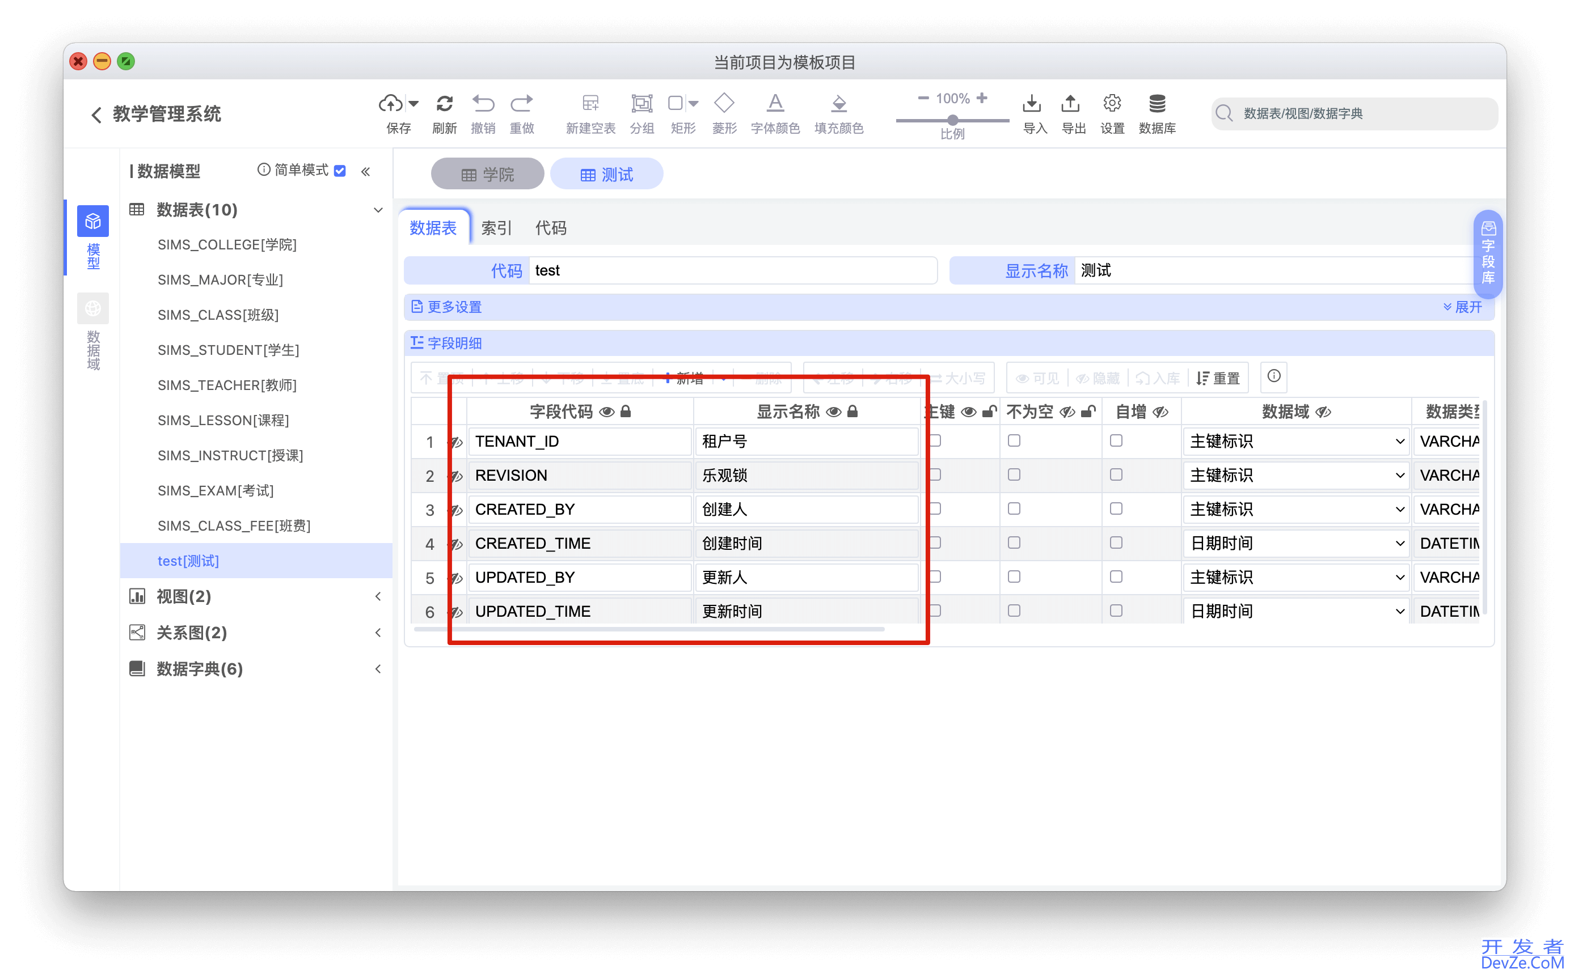Collapse the 数据表(10) tree section
This screenshot has height=975, width=1570.
tap(378, 210)
